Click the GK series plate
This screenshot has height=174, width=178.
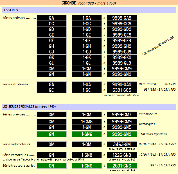point(51,57)
